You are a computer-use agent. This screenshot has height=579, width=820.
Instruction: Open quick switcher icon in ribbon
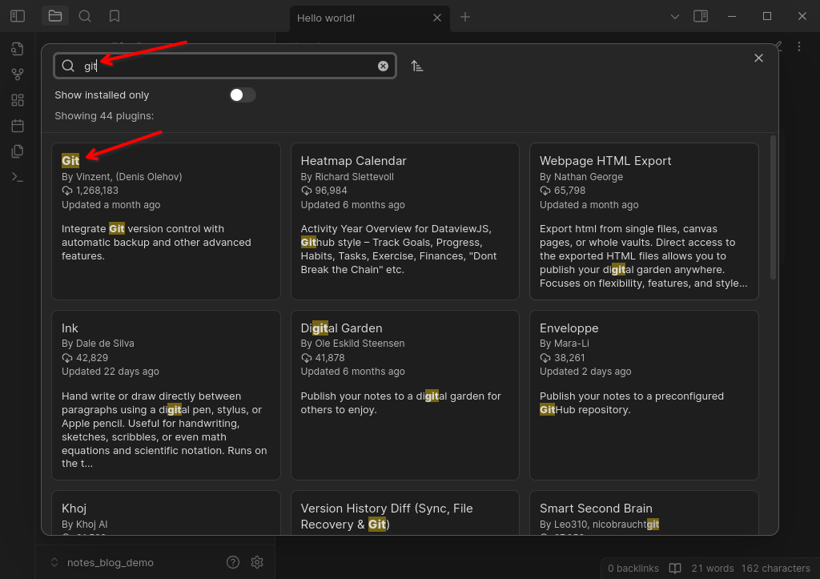[18, 49]
